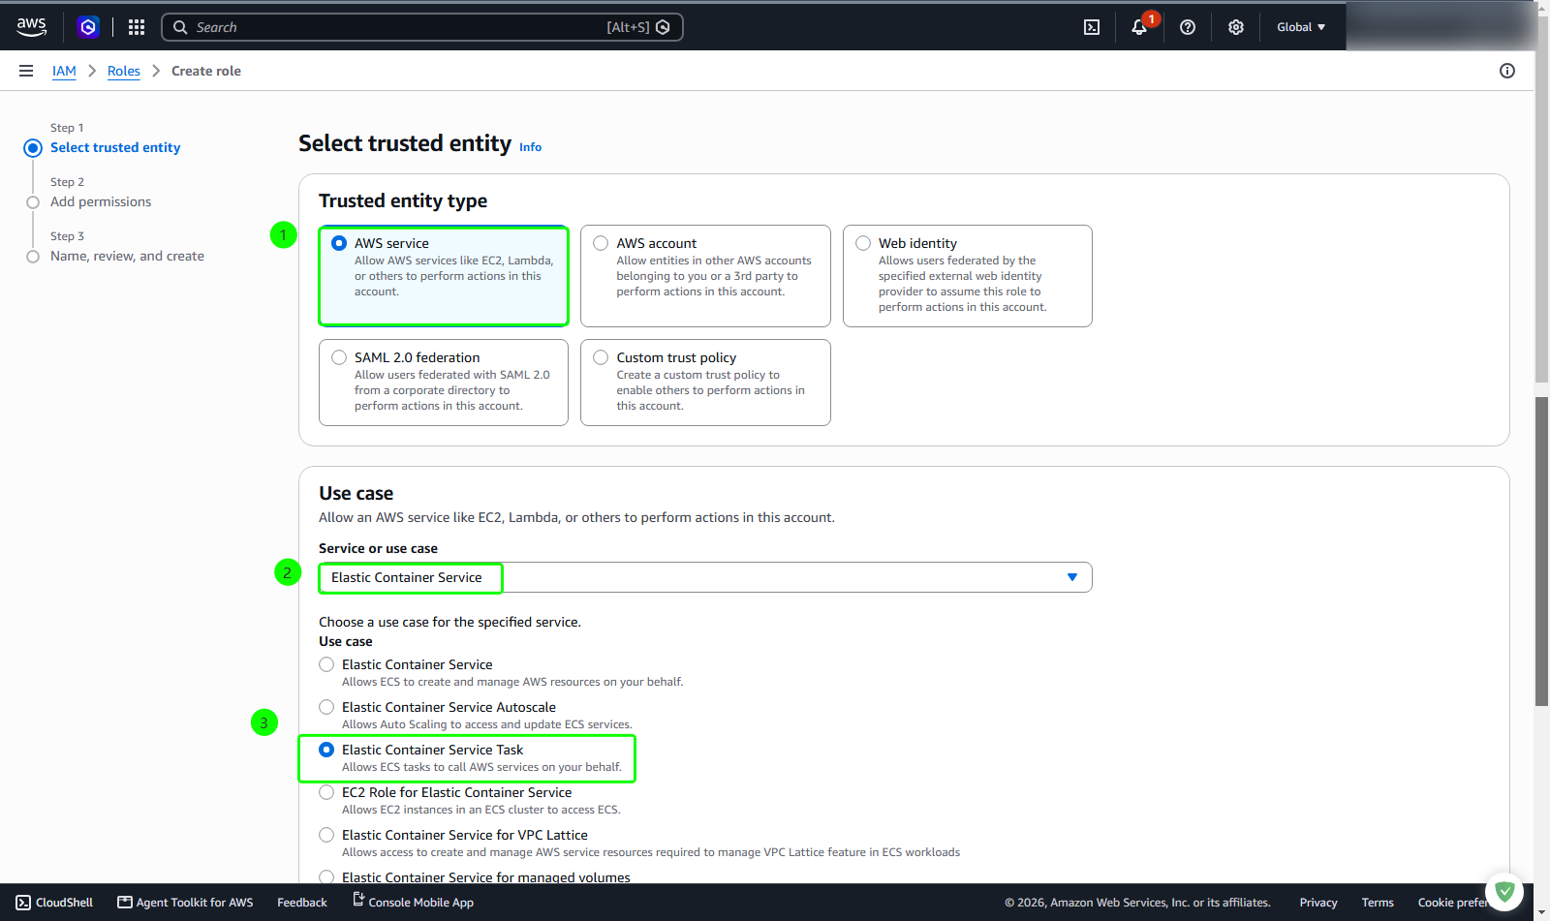Go to Step 3 Name, review, and create
The image size is (1550, 921).
127,256
